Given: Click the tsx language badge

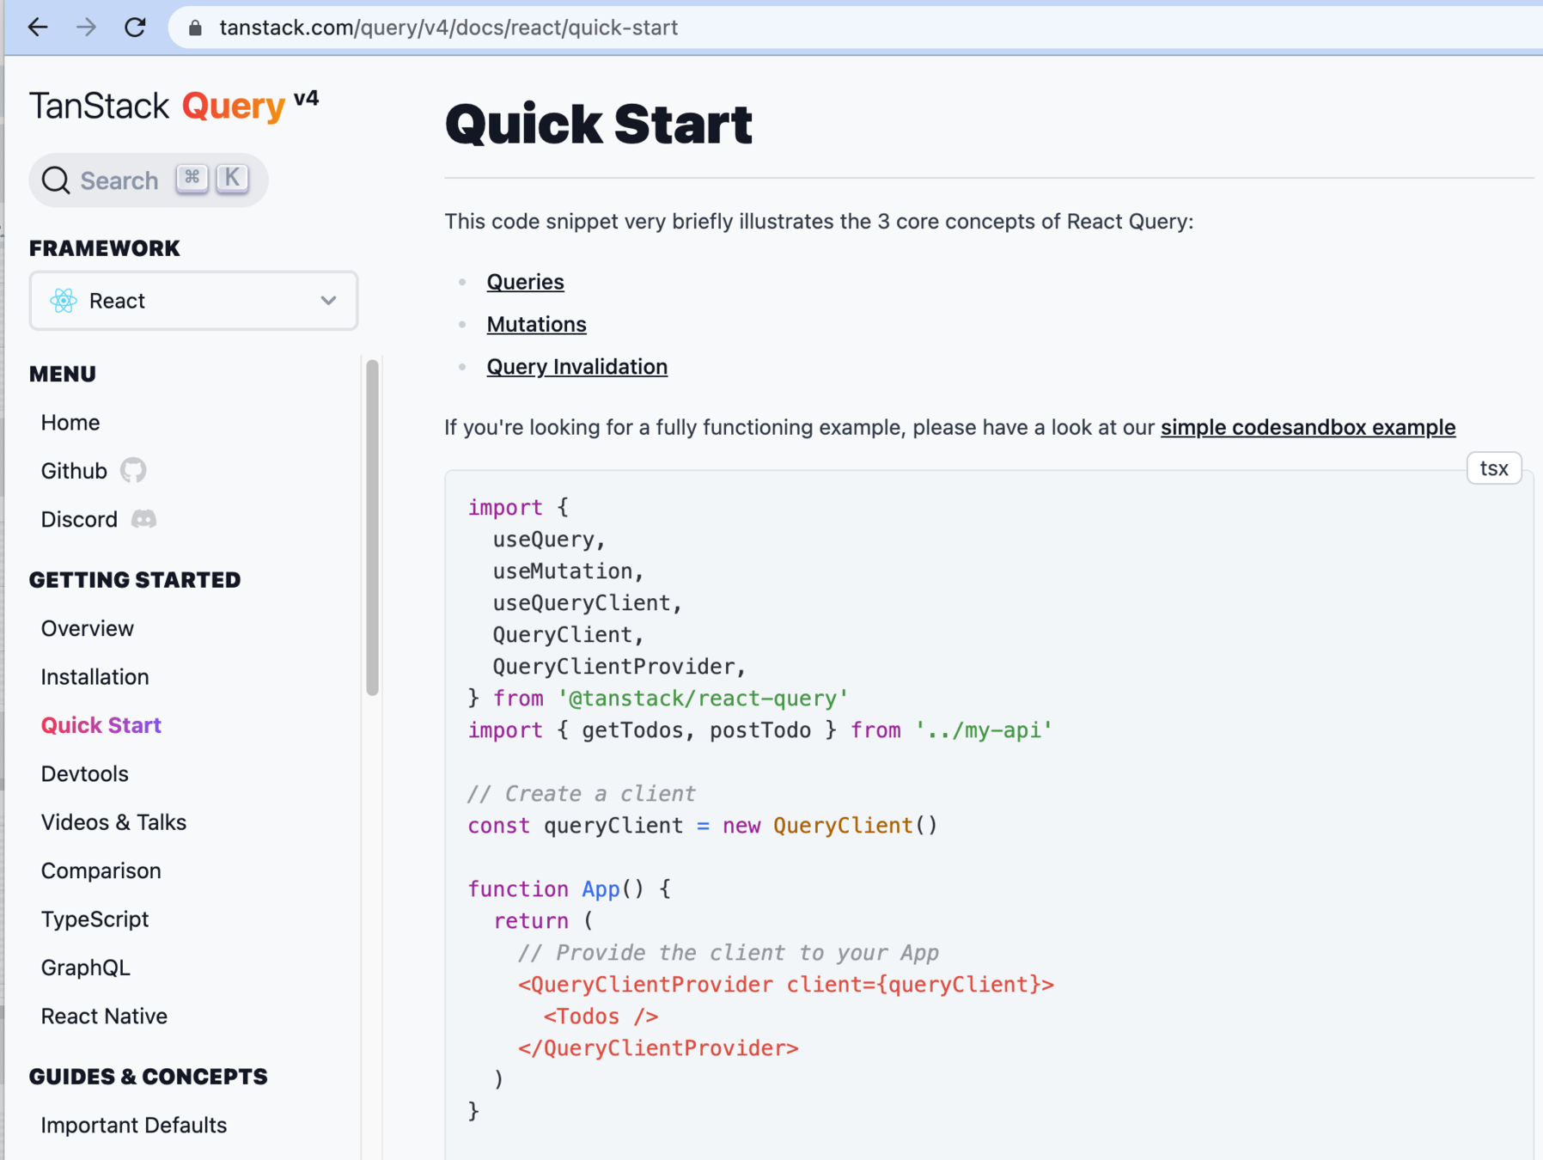Looking at the screenshot, I should (1494, 468).
